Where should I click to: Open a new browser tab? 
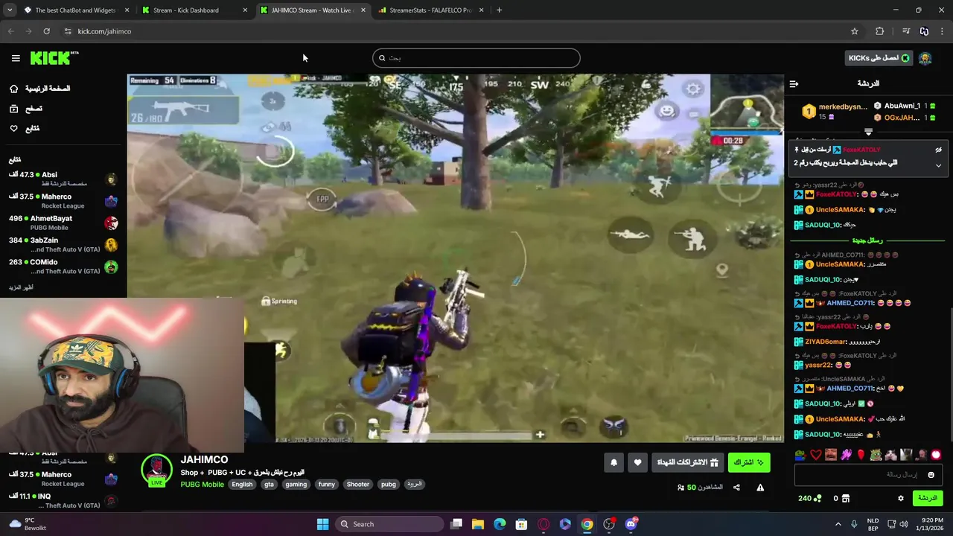[x=499, y=10]
